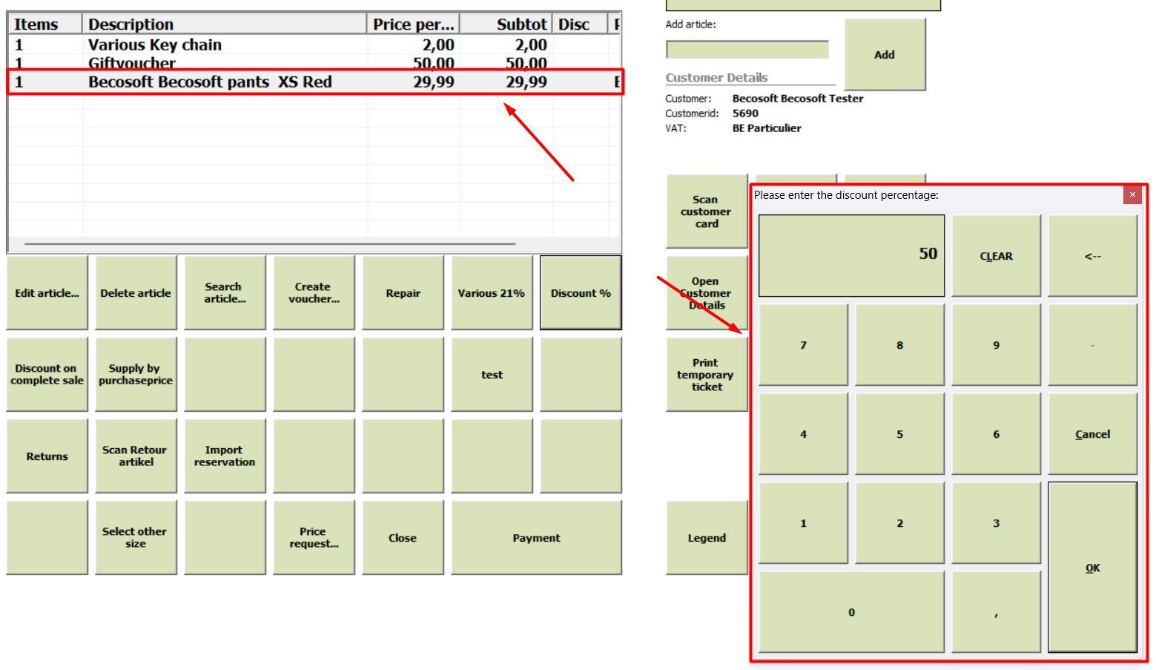Click Delete article
Screen dimensions: 1156x670
[x=136, y=292]
